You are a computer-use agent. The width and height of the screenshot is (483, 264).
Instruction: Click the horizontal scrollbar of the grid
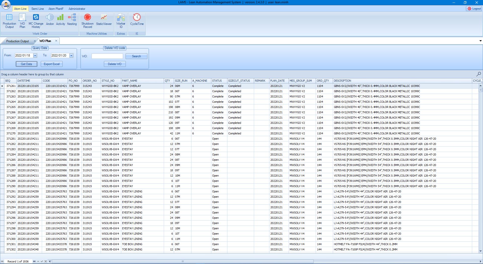coord(183,261)
